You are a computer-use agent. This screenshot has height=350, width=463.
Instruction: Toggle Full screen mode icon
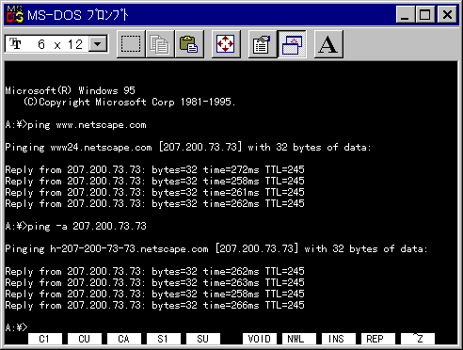226,44
